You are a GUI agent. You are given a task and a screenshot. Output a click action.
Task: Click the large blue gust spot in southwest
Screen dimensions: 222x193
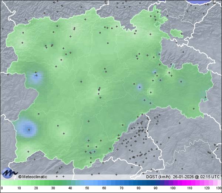(28, 129)
